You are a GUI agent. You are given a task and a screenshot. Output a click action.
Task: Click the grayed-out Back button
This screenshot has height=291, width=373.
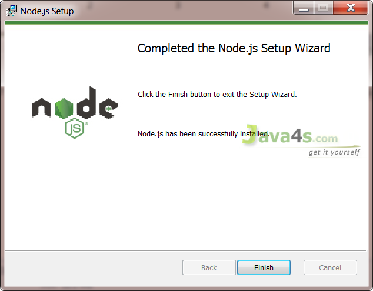coord(209,267)
